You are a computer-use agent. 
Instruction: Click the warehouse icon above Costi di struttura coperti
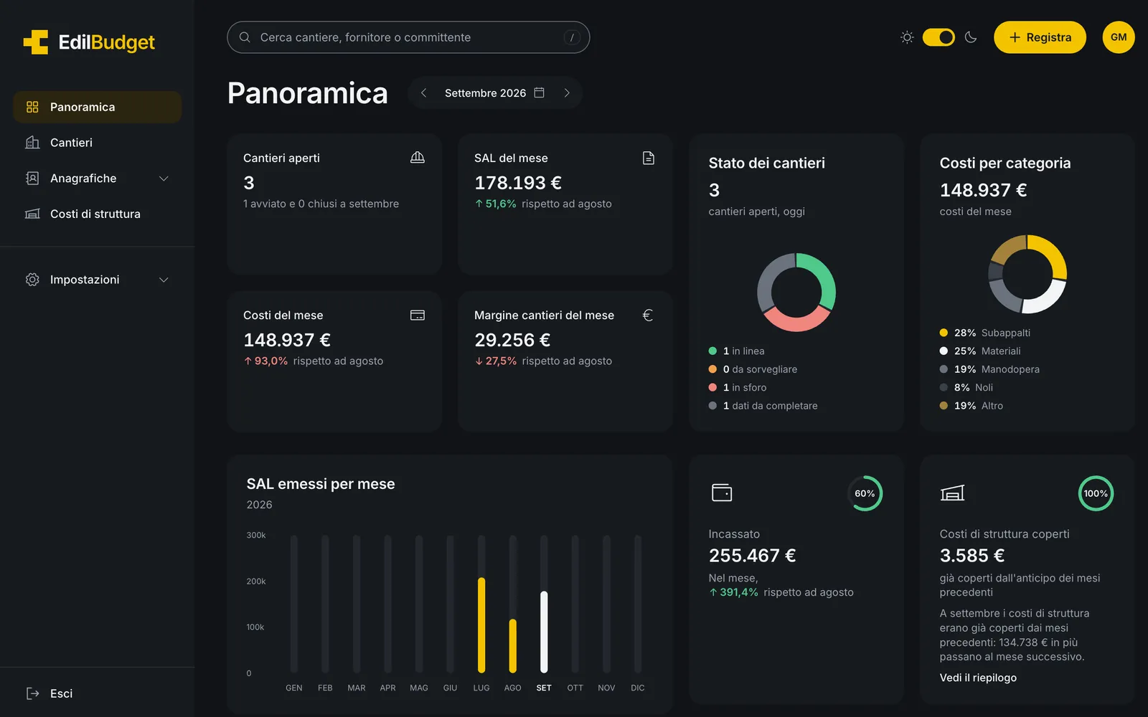point(953,493)
